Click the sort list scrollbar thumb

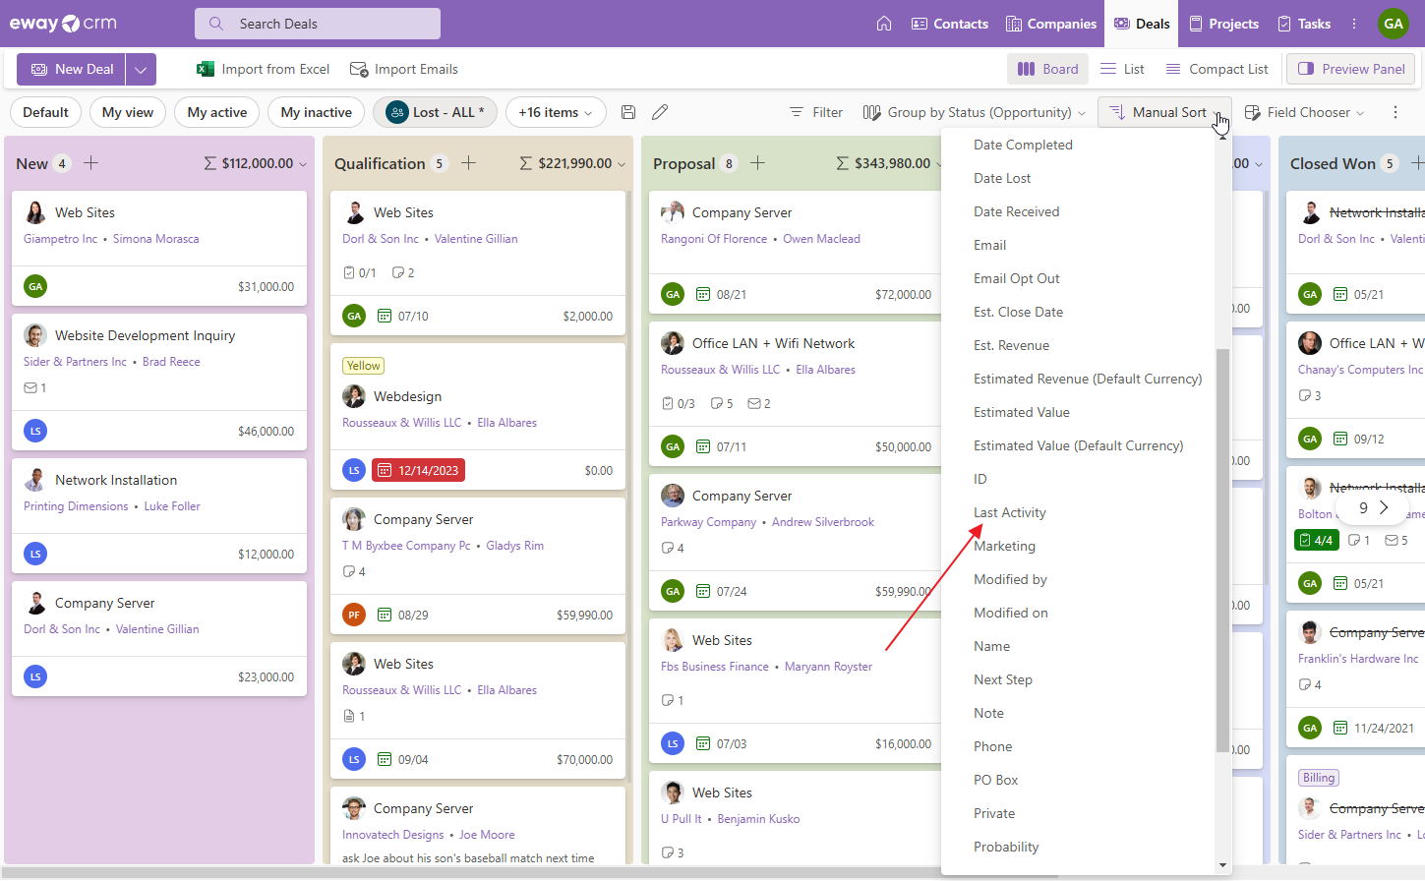(x=1222, y=551)
